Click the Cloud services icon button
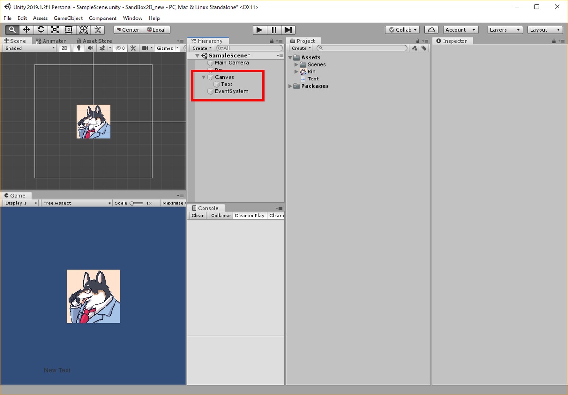 tap(431, 30)
